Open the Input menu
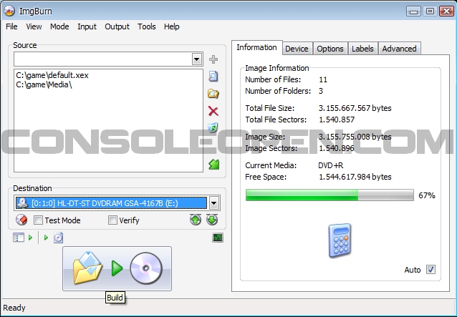The image size is (457, 317). [87, 26]
